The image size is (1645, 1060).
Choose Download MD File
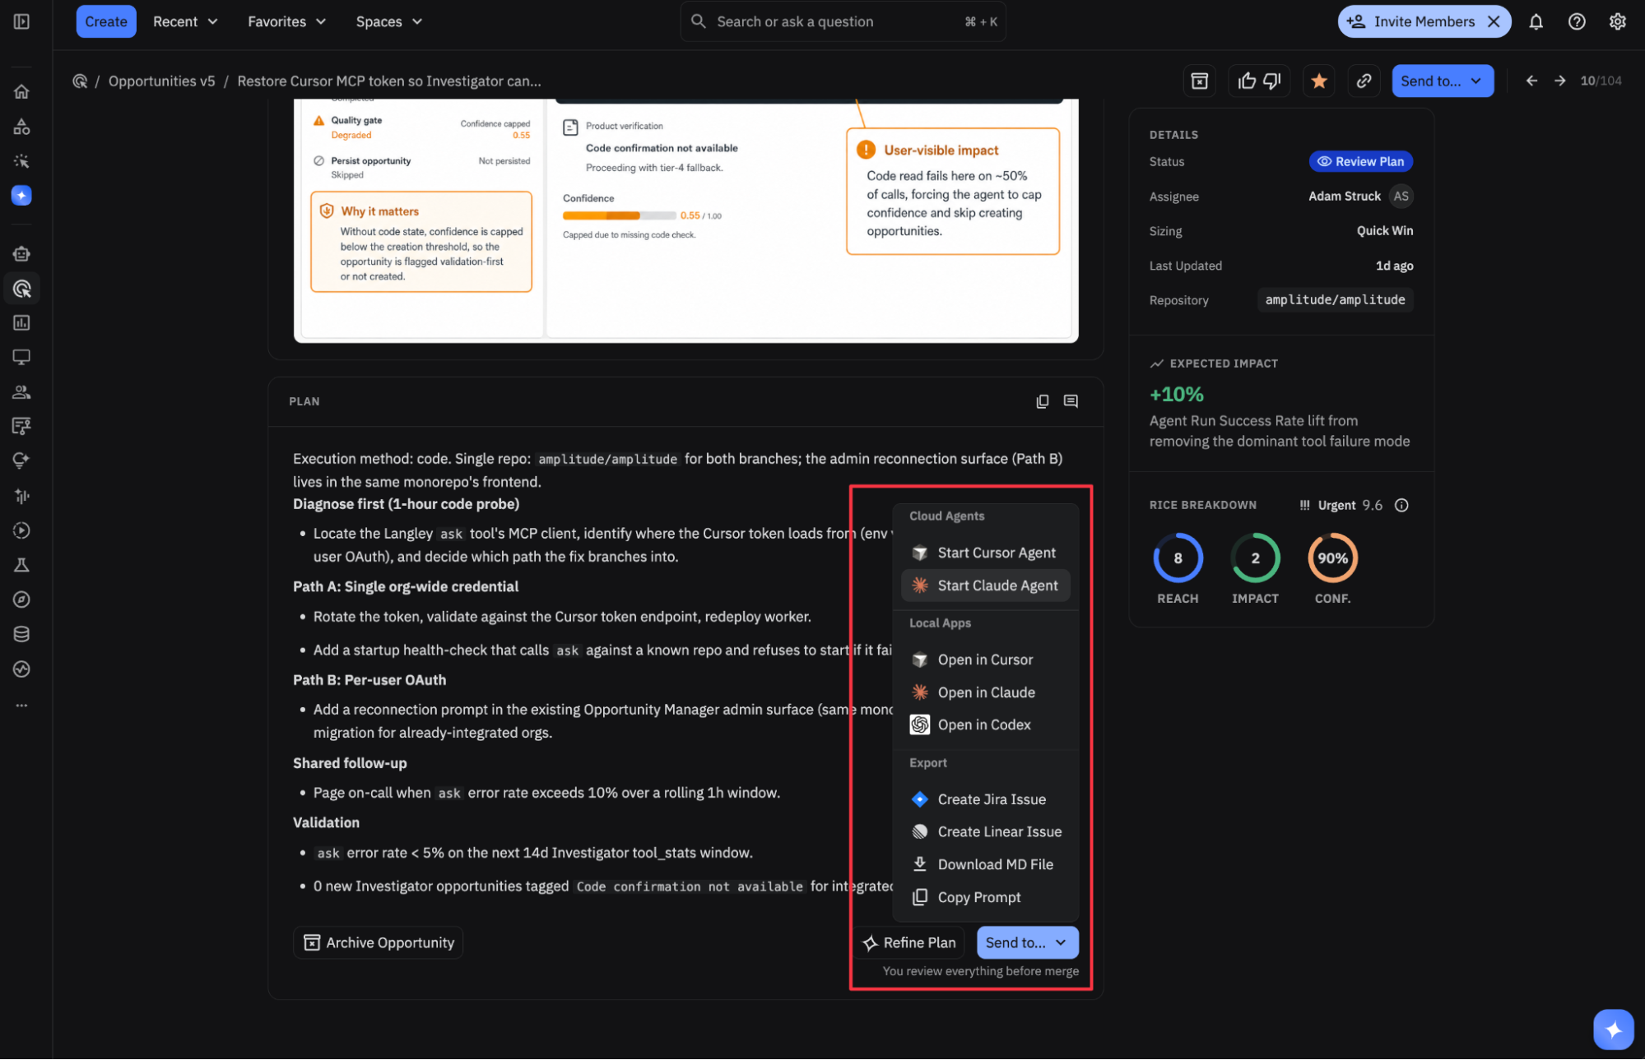pos(986,864)
